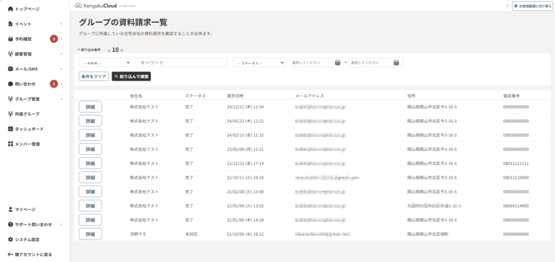Click the grid icon for メンバー管理
The width and height of the screenshot is (555, 262).
10,144
